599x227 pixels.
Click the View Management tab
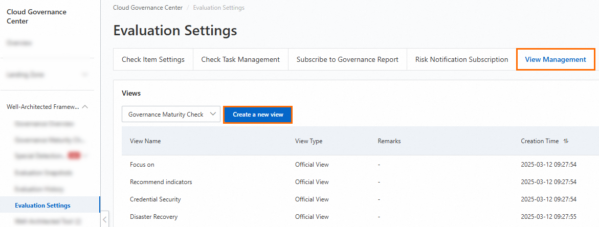[556, 60]
